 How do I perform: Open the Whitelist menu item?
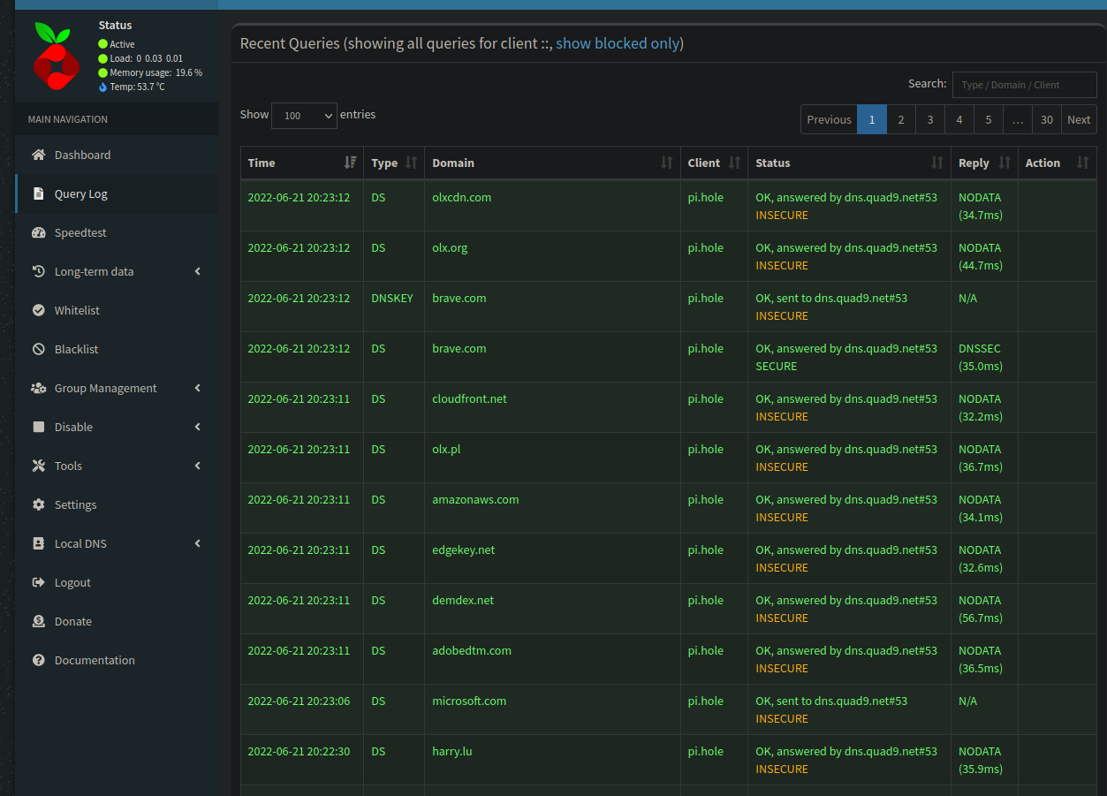pos(117,310)
